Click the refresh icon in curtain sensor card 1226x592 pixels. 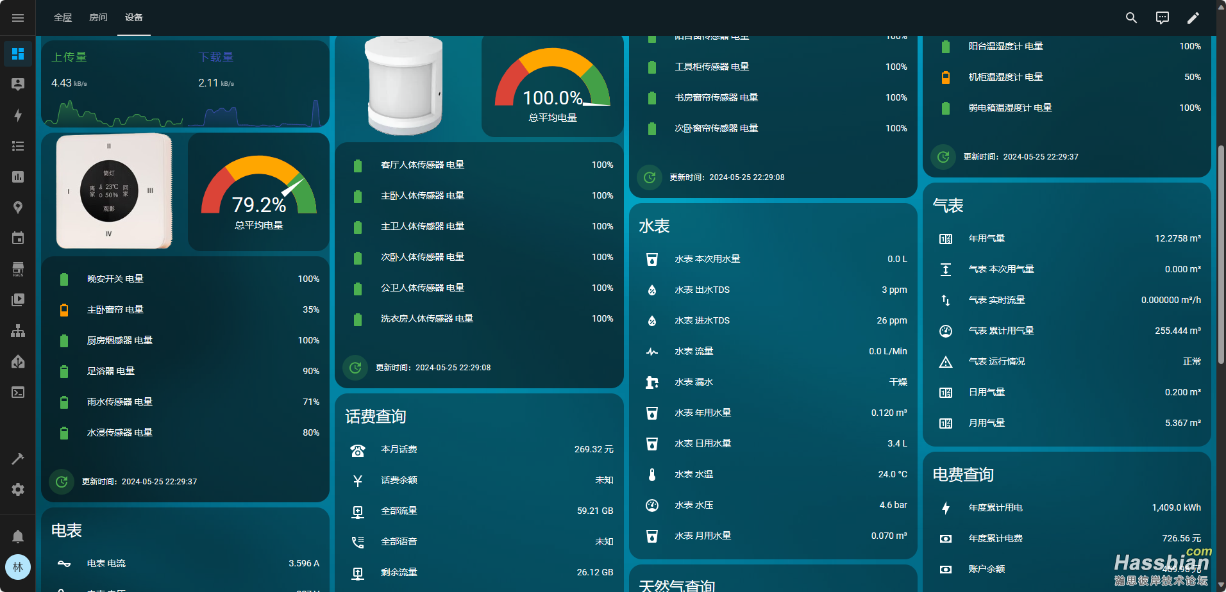[x=650, y=177]
